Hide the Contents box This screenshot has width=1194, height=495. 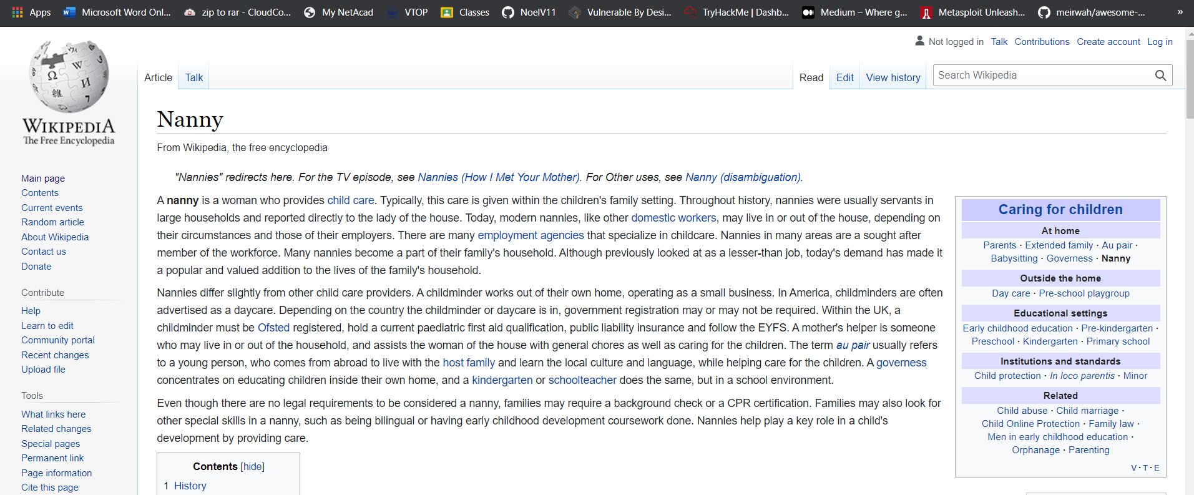[x=253, y=466]
